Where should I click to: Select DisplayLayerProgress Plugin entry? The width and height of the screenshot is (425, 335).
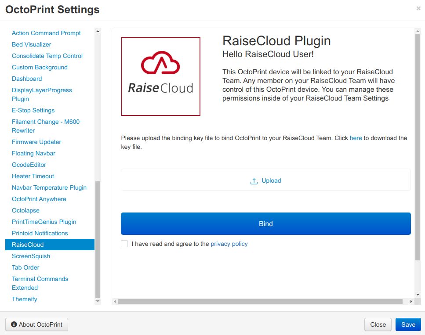pos(42,94)
